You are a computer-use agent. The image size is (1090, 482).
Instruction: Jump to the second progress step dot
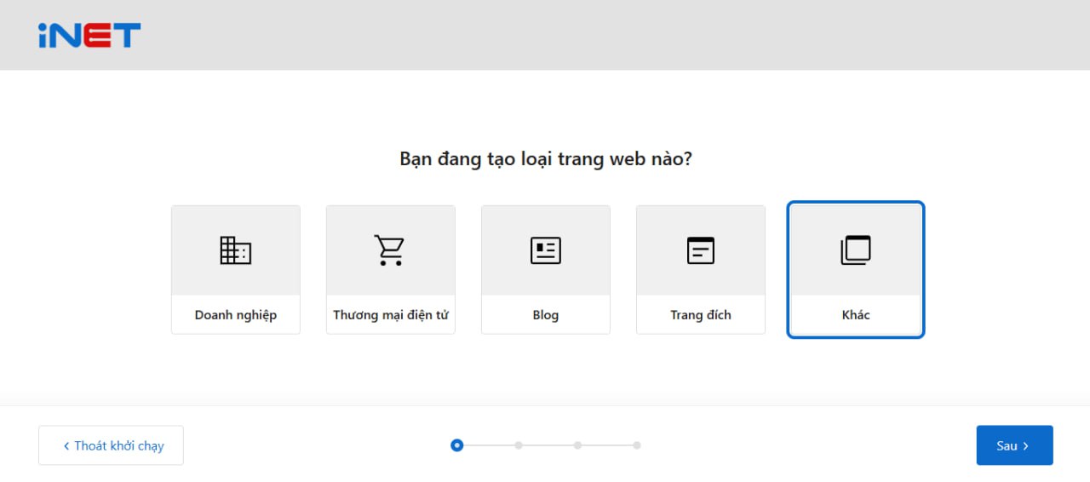pyautogui.click(x=518, y=445)
